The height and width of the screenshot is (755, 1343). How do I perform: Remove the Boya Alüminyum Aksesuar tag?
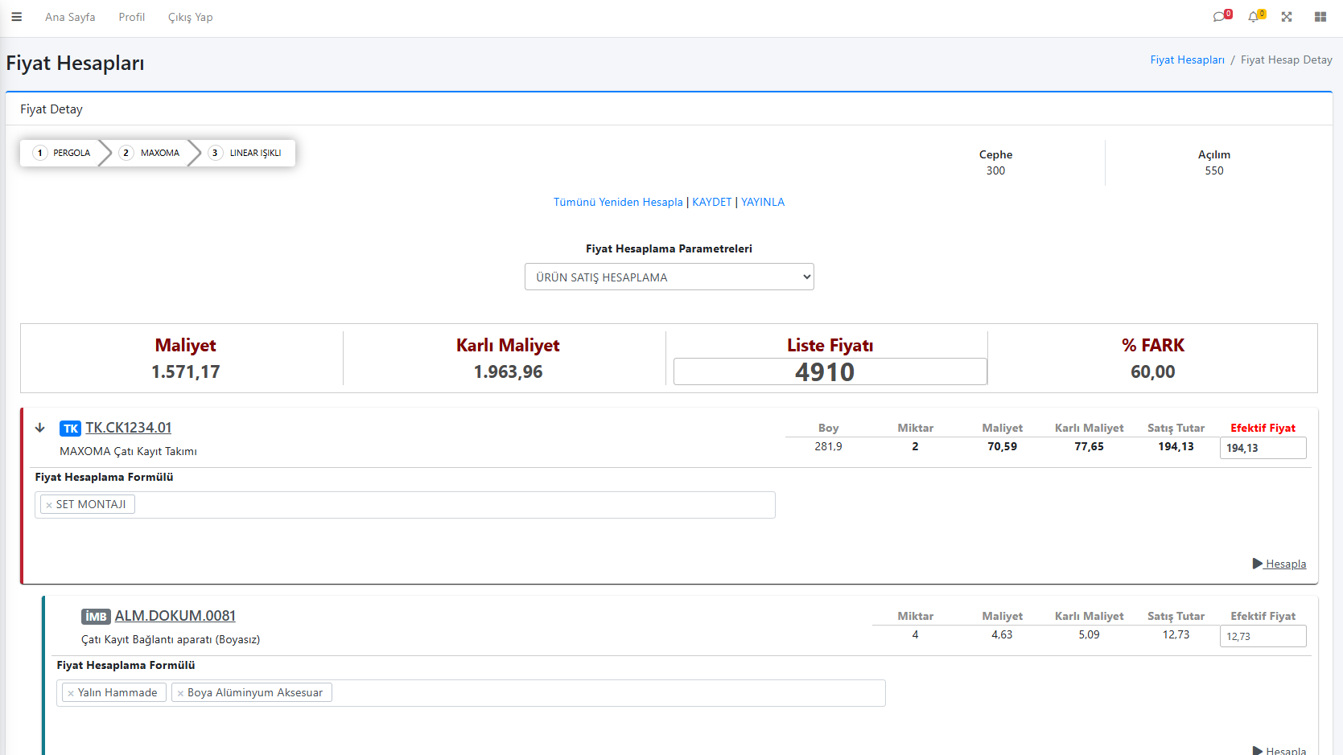pyautogui.click(x=180, y=693)
